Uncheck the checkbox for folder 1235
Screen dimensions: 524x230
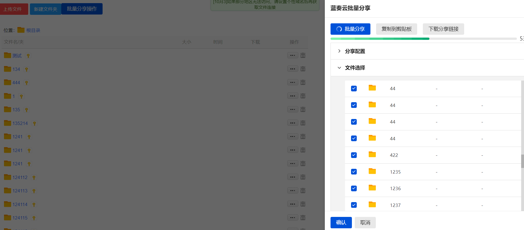354,172
